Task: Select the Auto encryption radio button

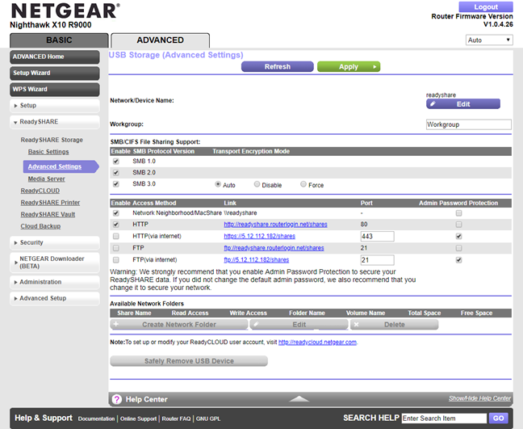Action: click(x=218, y=184)
